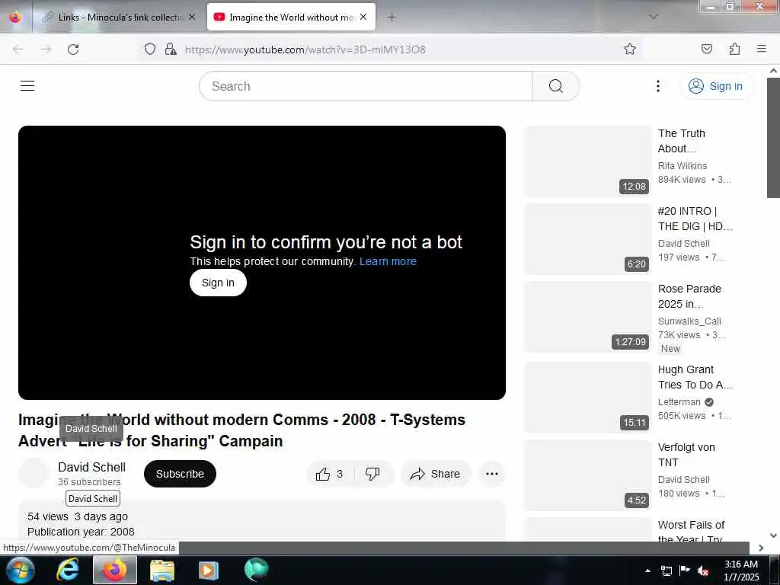780x585 pixels.
Task: Launch Internet Explorer from taskbar
Action: 68,570
